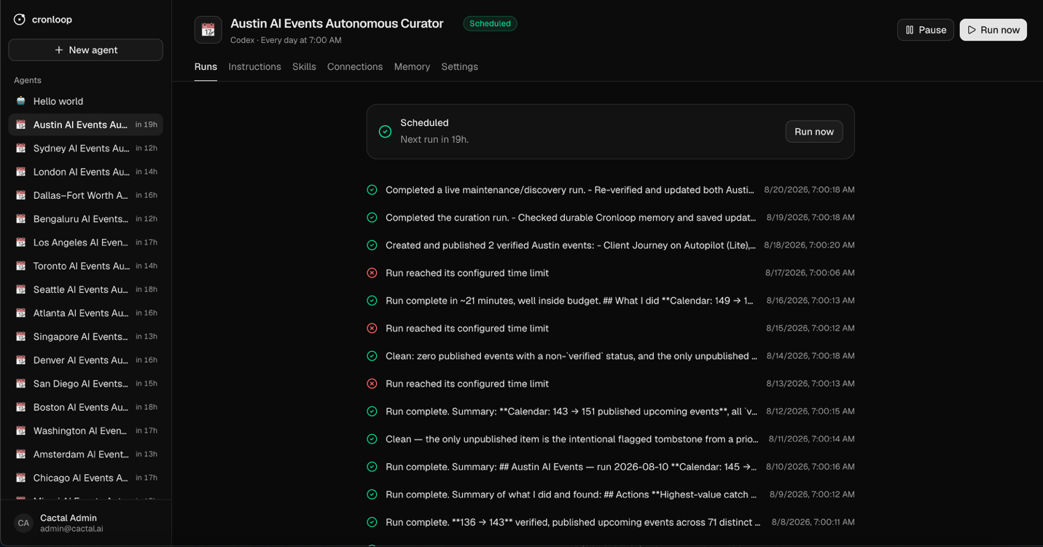The height and width of the screenshot is (547, 1043).
Task: Click the Boston AI Events calendar icon
Action: [20, 407]
